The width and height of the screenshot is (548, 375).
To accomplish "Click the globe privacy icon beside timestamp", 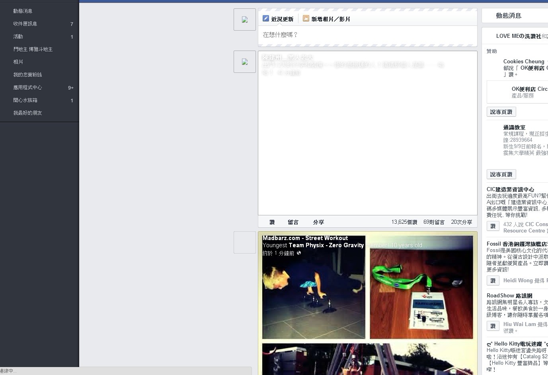I will [x=299, y=253].
